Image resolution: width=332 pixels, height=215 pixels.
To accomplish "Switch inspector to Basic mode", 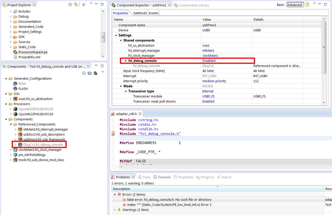I will (x=281, y=5).
